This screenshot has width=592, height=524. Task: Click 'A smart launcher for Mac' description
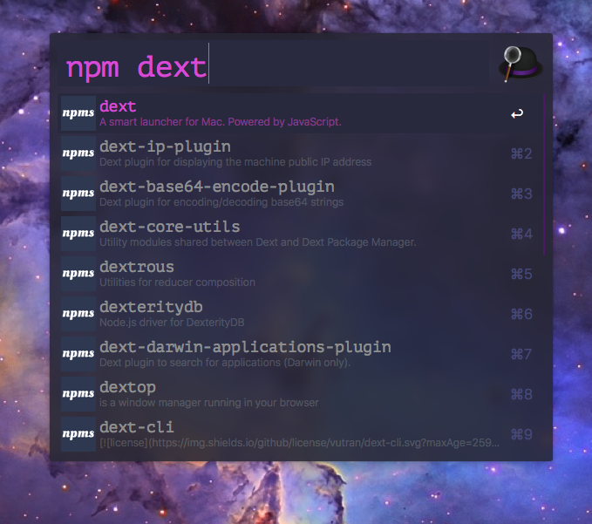(x=221, y=122)
